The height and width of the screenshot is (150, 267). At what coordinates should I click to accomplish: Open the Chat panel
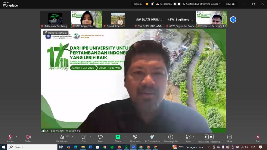point(84,139)
